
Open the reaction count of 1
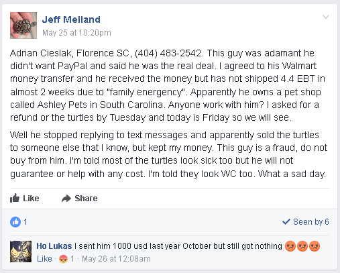pos(25,222)
